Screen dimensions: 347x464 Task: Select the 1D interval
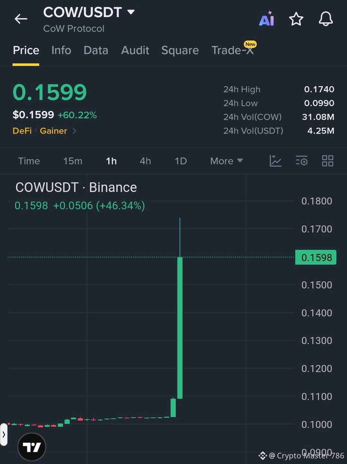(181, 161)
